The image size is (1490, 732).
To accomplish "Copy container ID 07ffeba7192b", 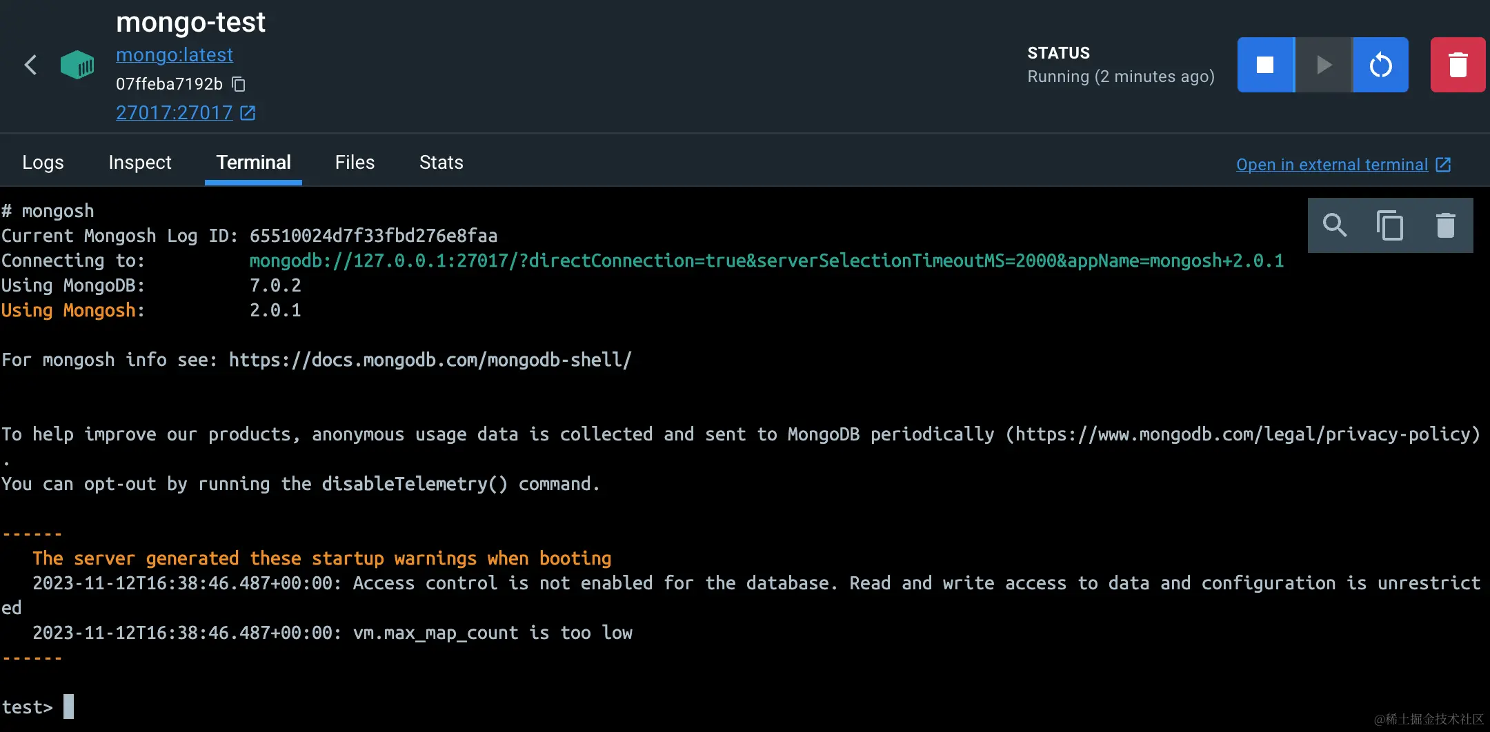I will (x=239, y=84).
